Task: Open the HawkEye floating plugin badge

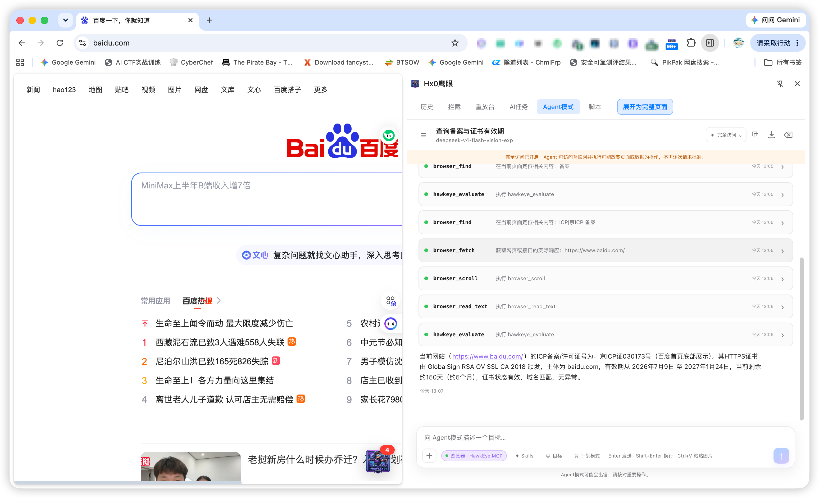Action: tap(378, 461)
